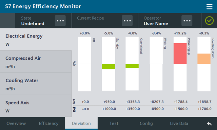Click the Operator value User Name

coord(156,24)
